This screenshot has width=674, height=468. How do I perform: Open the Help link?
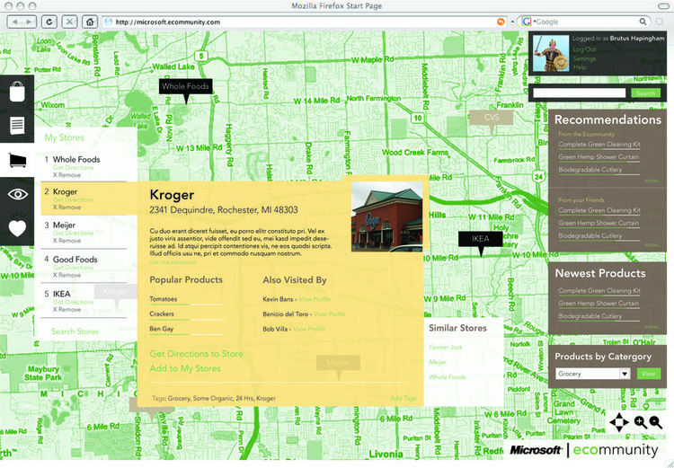(x=580, y=67)
